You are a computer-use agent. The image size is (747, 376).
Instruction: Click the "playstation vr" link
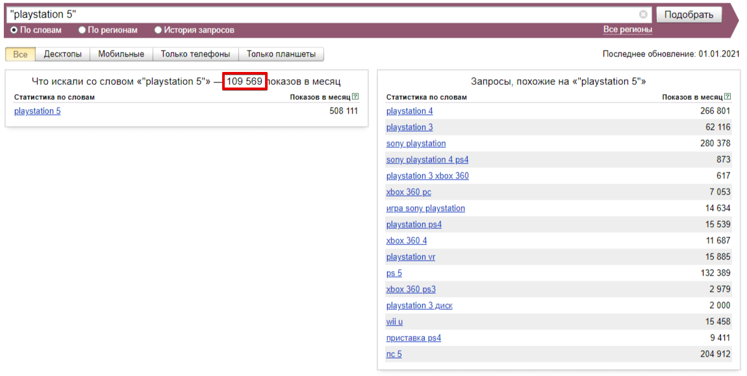(411, 257)
